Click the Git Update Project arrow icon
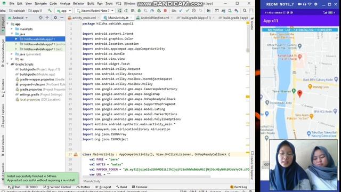 pyautogui.click(x=181, y=11)
